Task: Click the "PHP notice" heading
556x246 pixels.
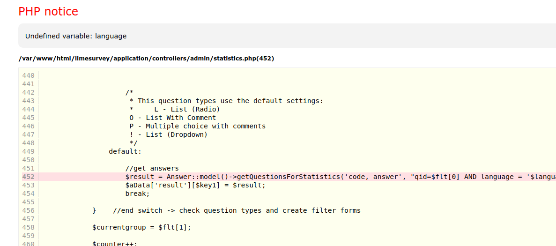Action: pos(48,12)
